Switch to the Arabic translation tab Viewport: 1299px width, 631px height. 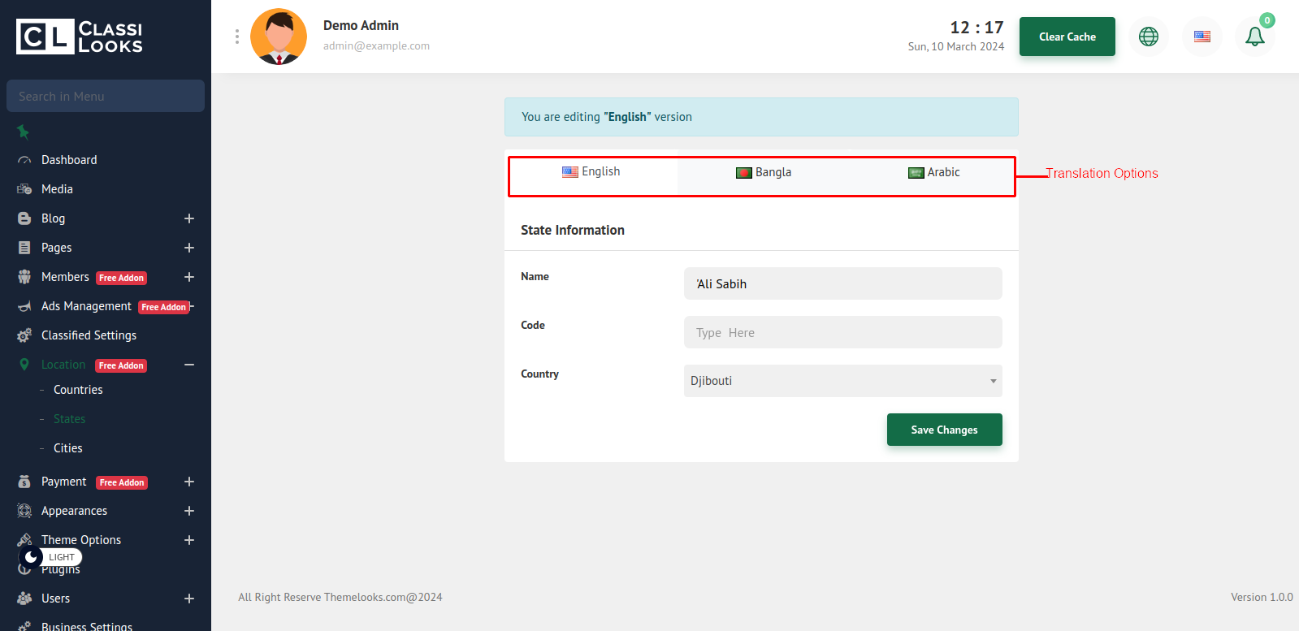click(933, 172)
